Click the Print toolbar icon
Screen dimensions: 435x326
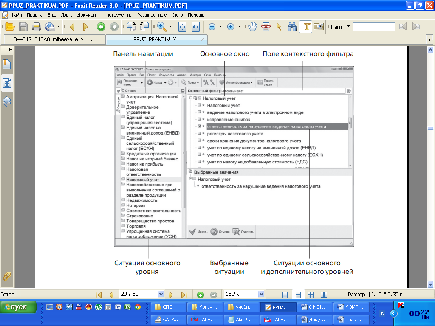pos(37,27)
